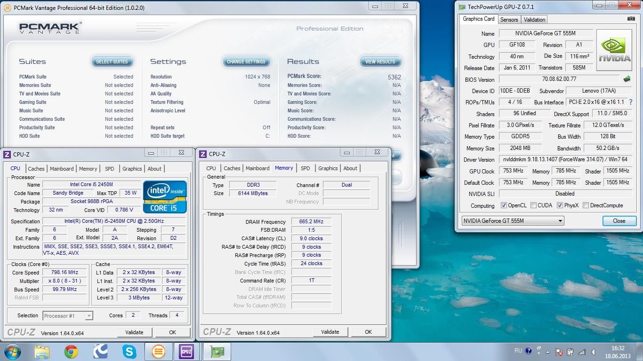Show hidden tray icons arrow

click(x=548, y=352)
